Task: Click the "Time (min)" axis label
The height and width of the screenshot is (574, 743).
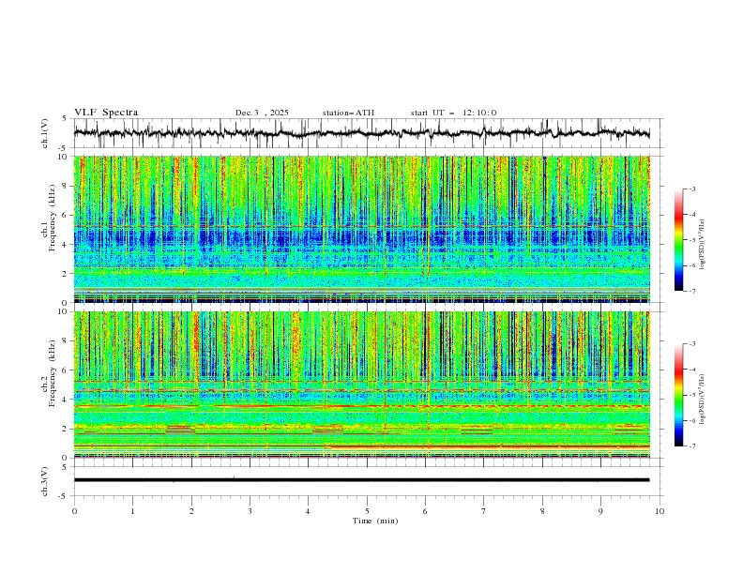Action: pos(375,521)
